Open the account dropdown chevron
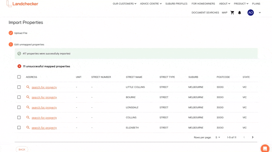 [x=260, y=12]
